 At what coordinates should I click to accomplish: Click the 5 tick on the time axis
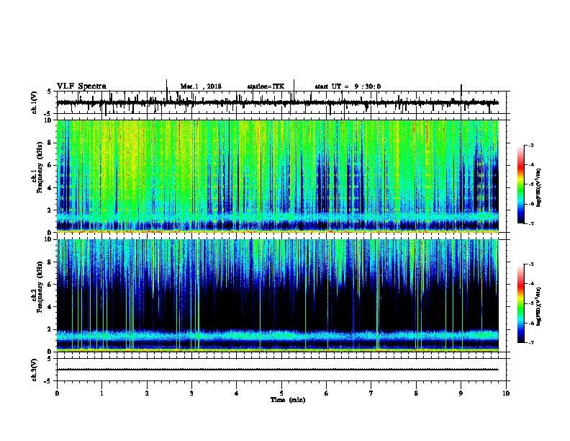(281, 393)
